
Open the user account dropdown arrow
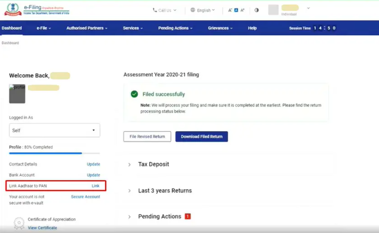[308, 8]
